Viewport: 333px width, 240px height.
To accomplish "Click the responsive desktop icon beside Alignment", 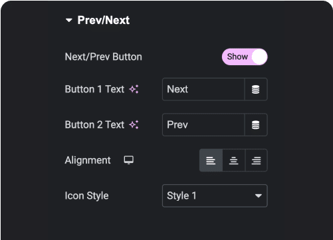I will pos(128,160).
